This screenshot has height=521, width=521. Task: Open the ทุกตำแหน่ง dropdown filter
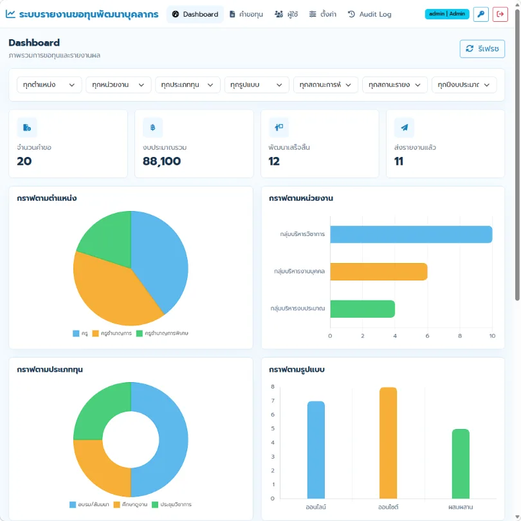tap(49, 85)
